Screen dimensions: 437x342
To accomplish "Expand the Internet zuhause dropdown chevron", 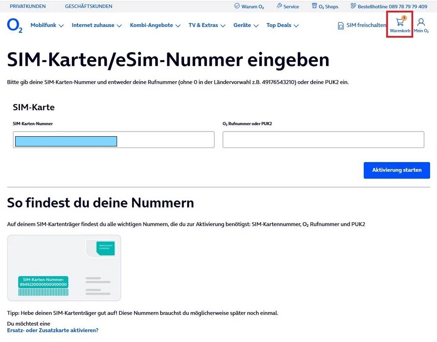I will tap(119, 26).
